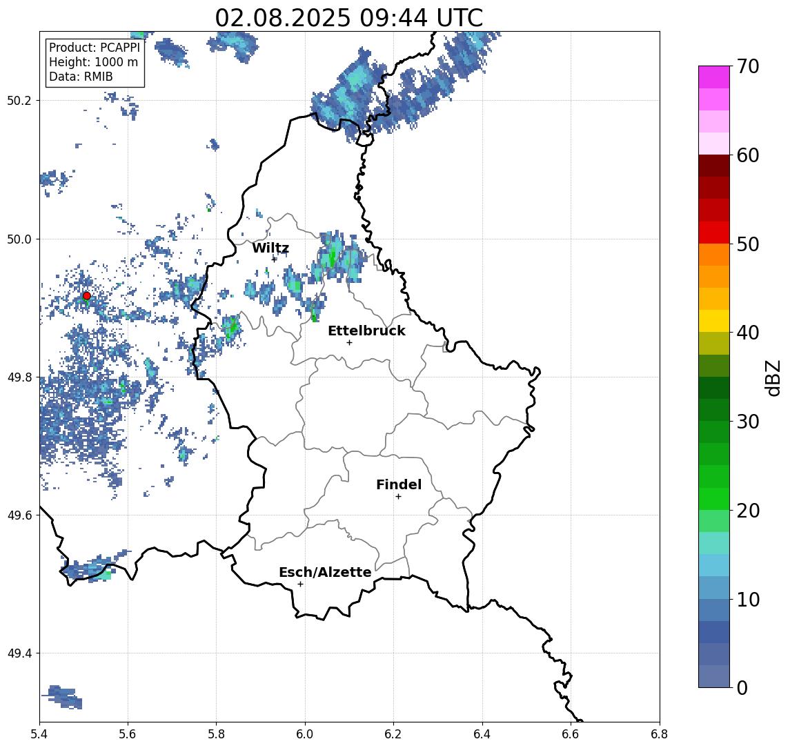Screen dimensions: 790x748
Task: Click the colorbar tick label 40
Action: pyautogui.click(x=748, y=333)
